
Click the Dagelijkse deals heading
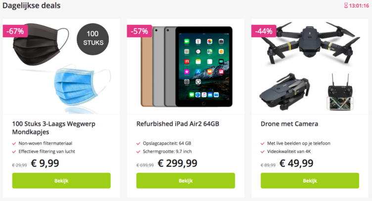pyautogui.click(x=32, y=5)
